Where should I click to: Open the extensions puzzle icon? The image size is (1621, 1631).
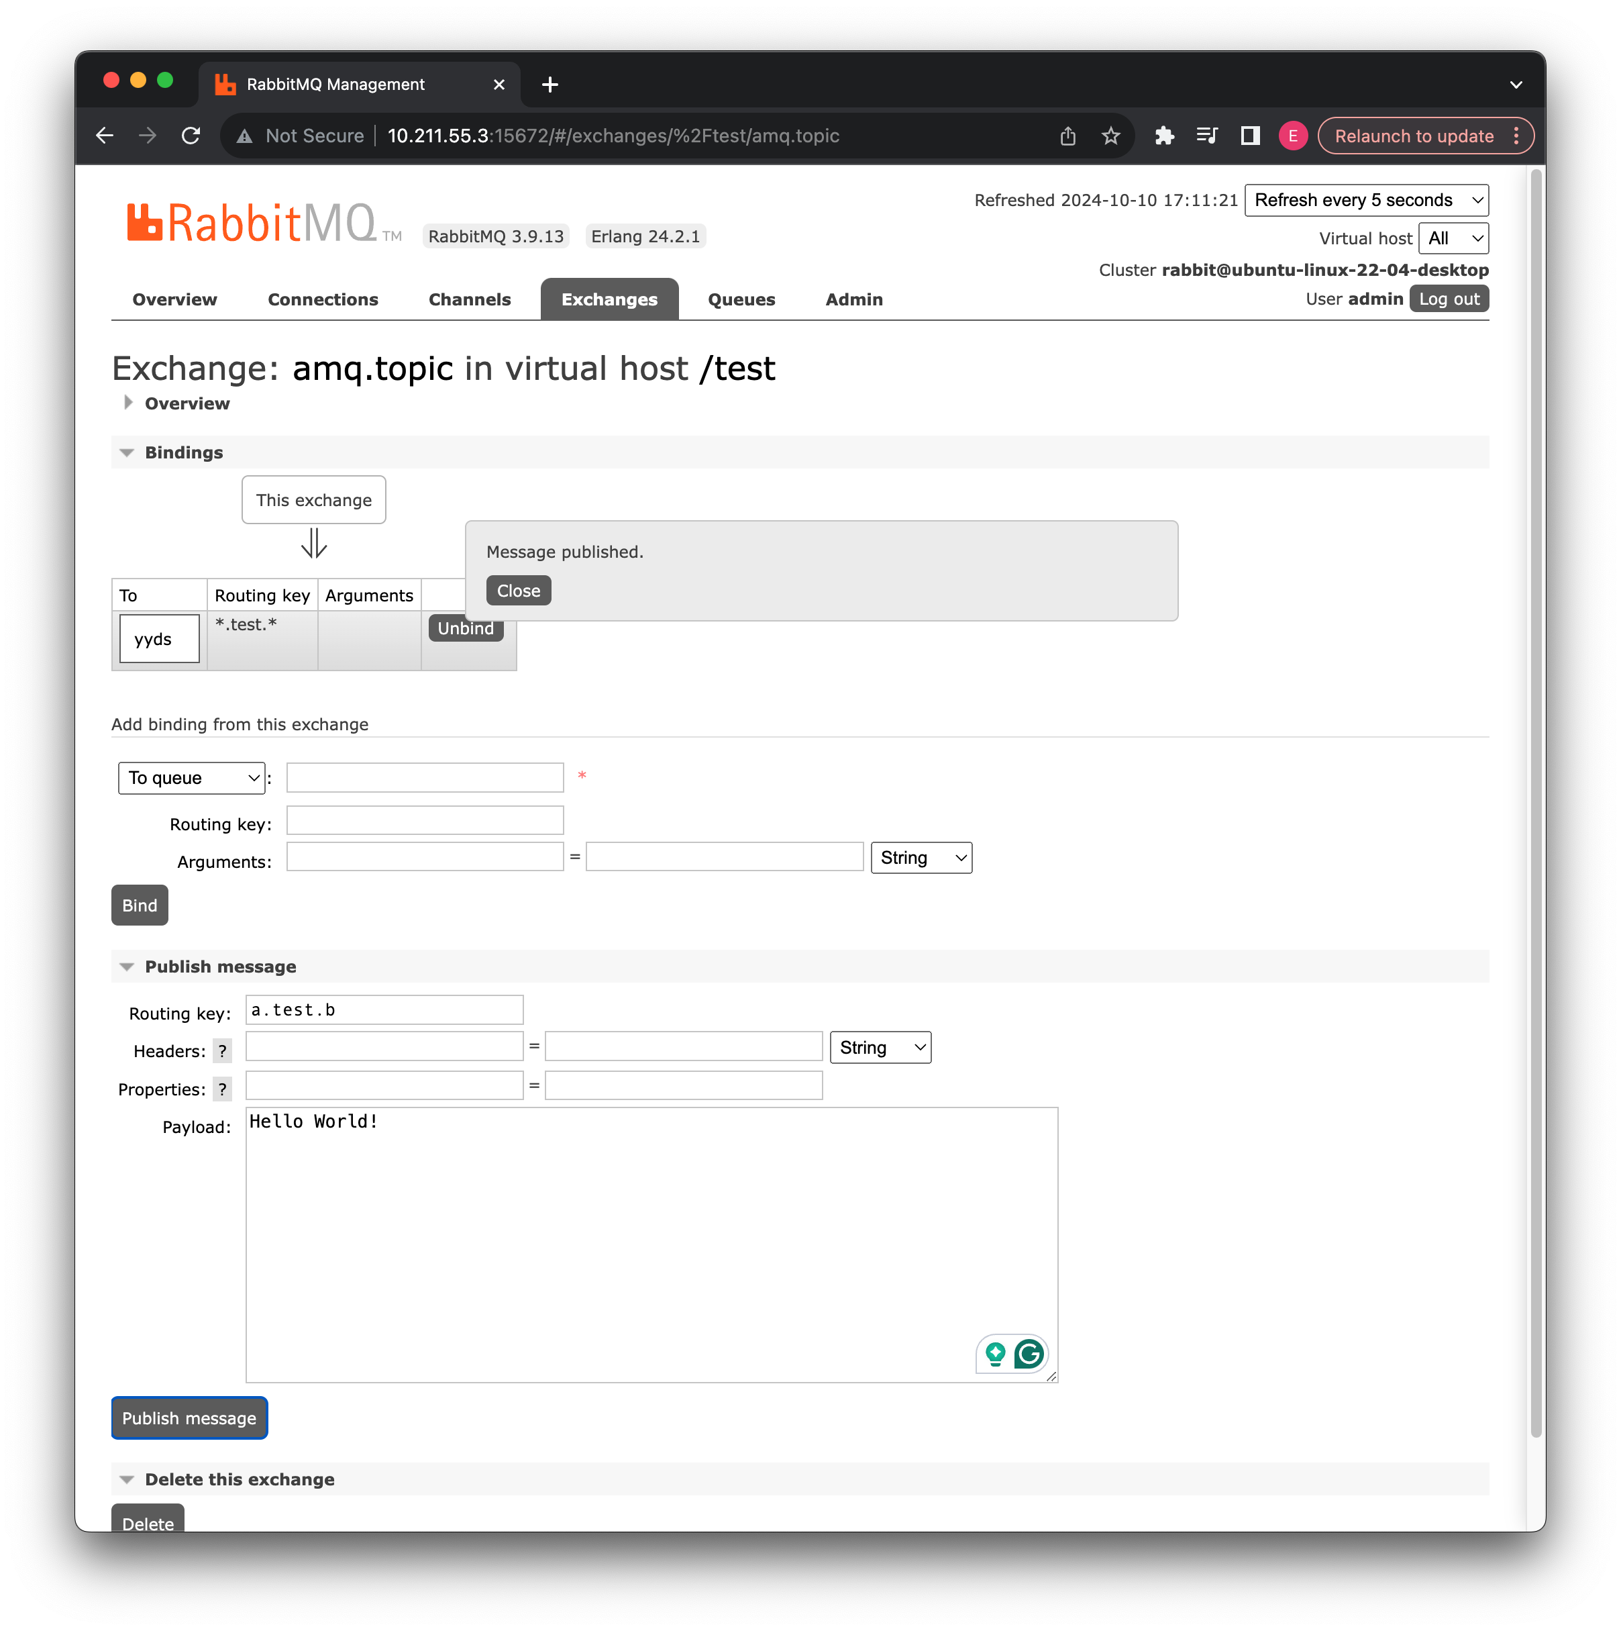tap(1163, 136)
